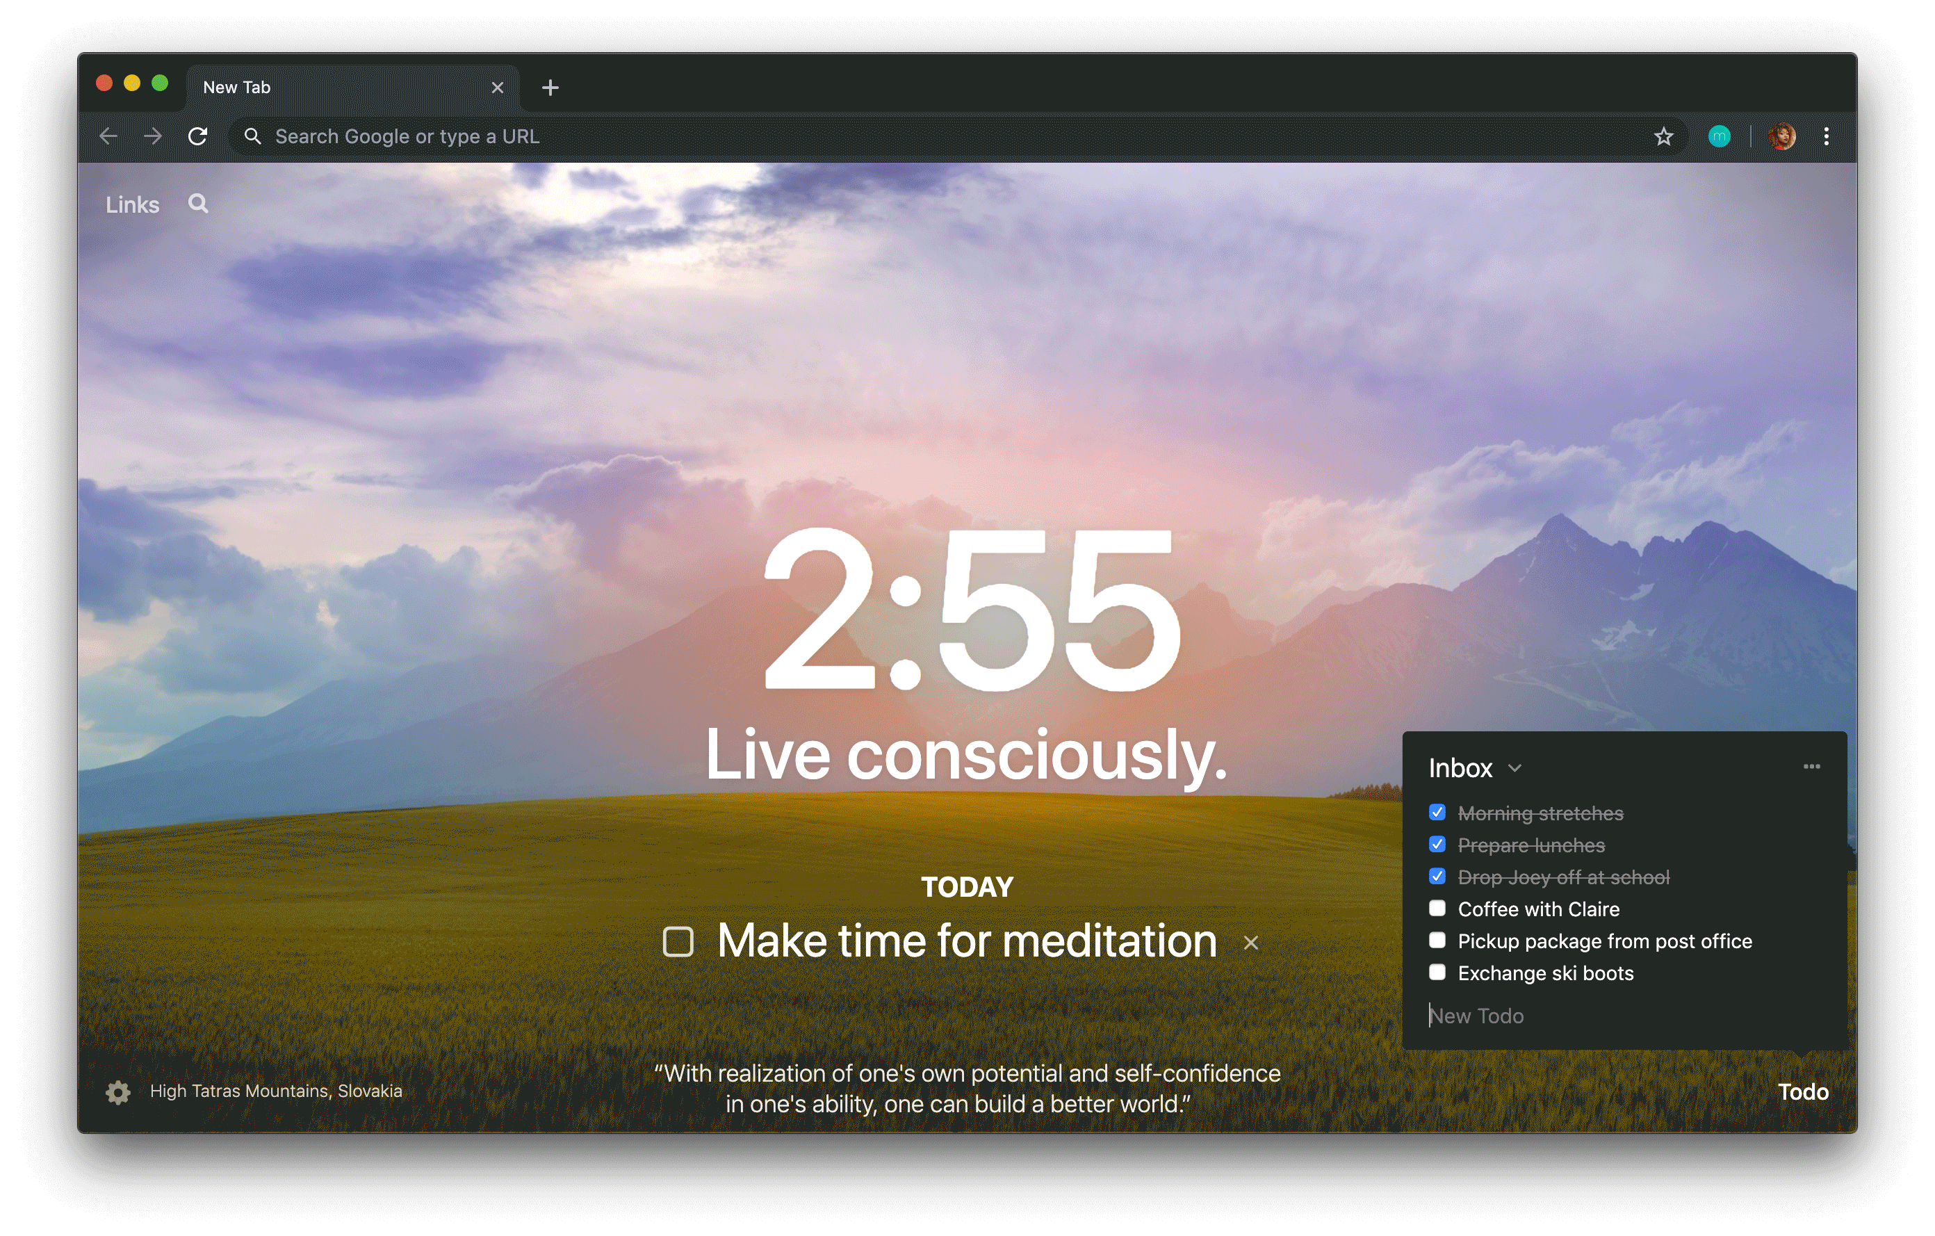Toggle checkbox for Coffee with Claire
1935x1236 pixels.
click(x=1439, y=909)
